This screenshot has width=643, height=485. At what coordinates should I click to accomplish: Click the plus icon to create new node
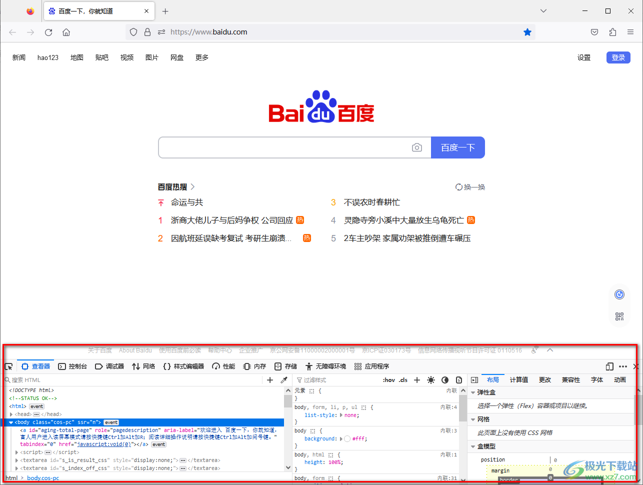click(x=270, y=380)
